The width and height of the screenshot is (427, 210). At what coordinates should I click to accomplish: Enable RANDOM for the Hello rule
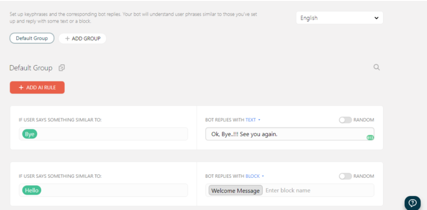coord(345,176)
